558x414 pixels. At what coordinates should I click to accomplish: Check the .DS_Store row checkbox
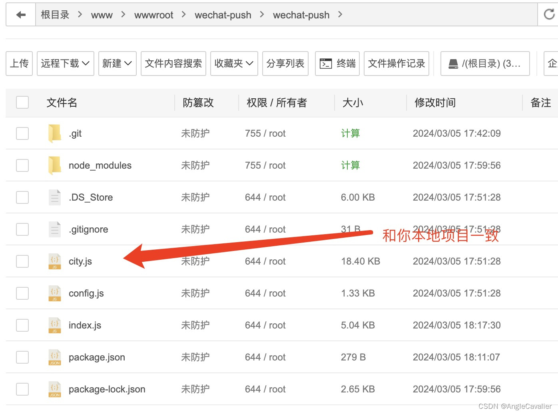22,197
